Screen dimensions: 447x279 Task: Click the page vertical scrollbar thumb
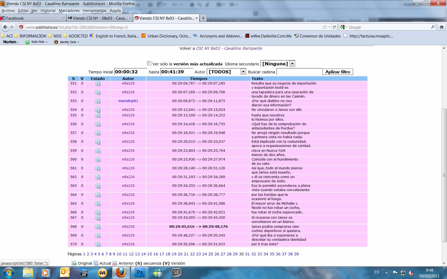pyautogui.click(x=444, y=175)
